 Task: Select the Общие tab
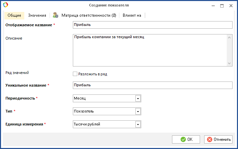pyautogui.click(x=14, y=15)
